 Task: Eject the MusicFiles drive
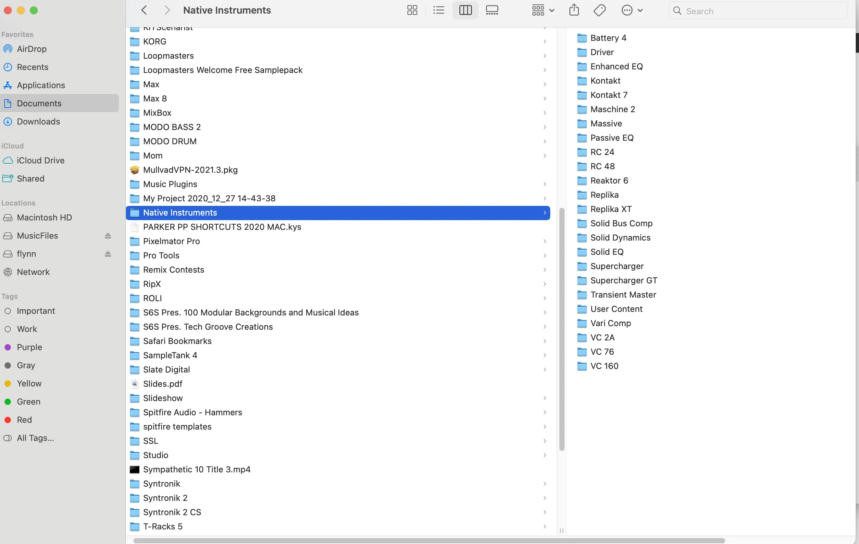[108, 236]
